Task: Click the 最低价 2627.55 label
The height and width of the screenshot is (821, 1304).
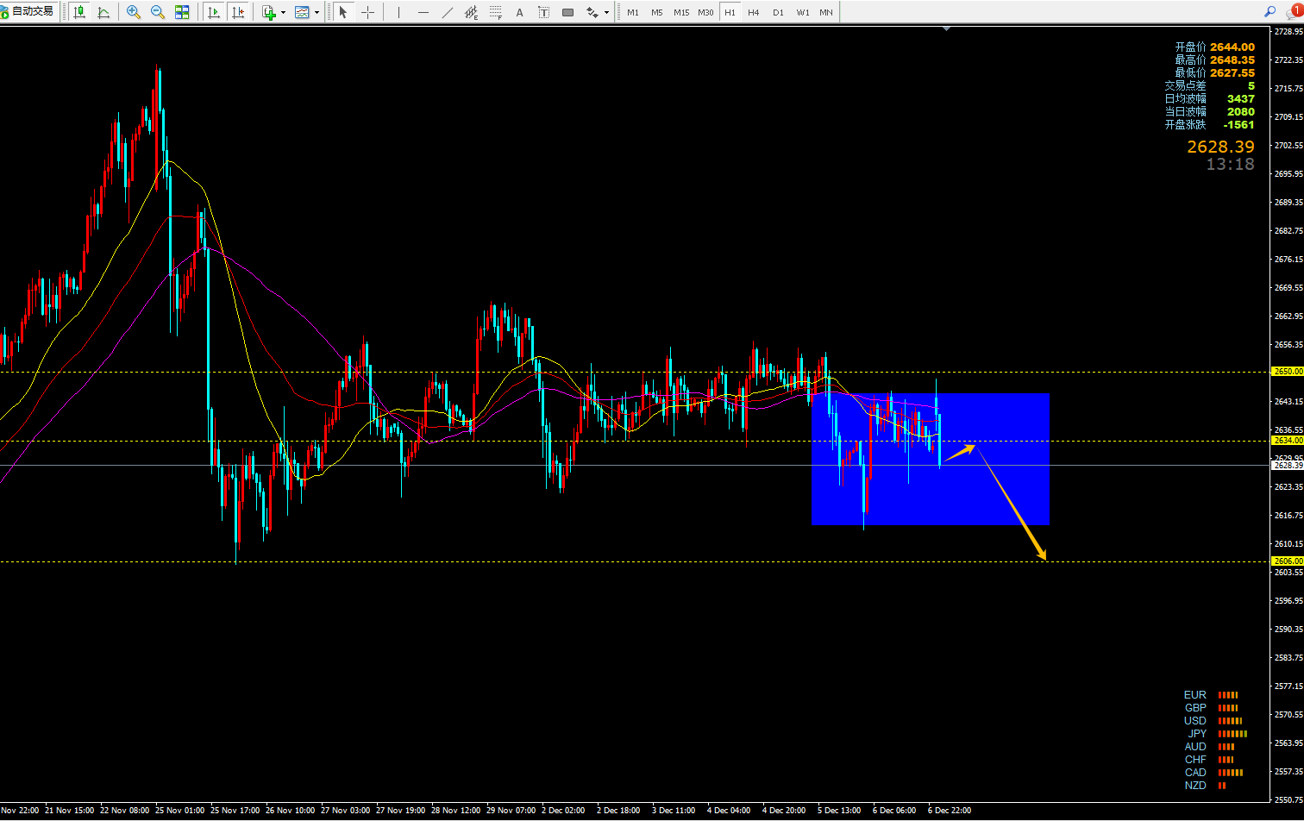Action: pyautogui.click(x=1214, y=73)
